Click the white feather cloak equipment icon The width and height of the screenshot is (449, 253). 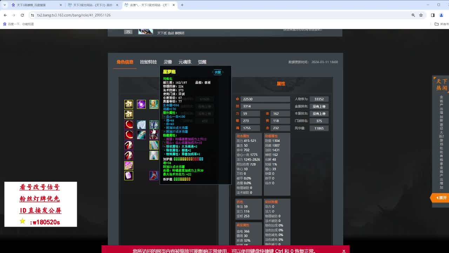pos(141,125)
